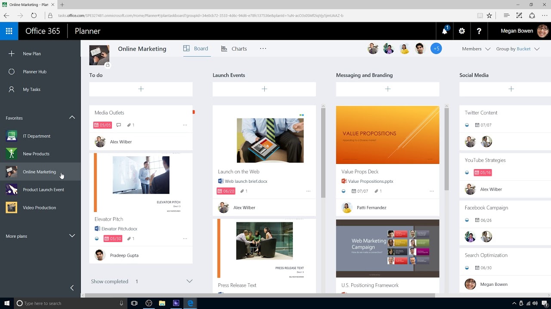Toggle progress circle on Value Props Deck
The height and width of the screenshot is (309, 551).
pyautogui.click(x=344, y=191)
